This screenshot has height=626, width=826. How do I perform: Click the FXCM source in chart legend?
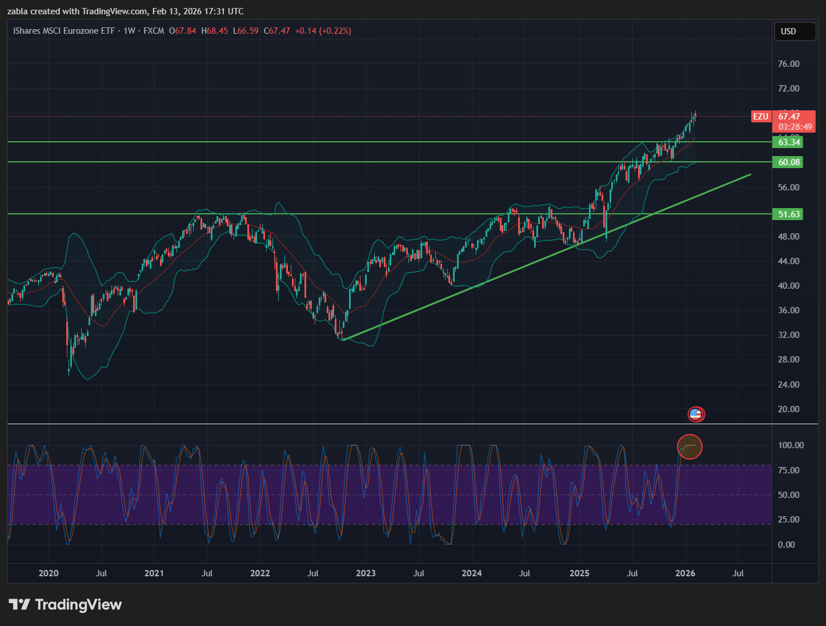(x=154, y=31)
